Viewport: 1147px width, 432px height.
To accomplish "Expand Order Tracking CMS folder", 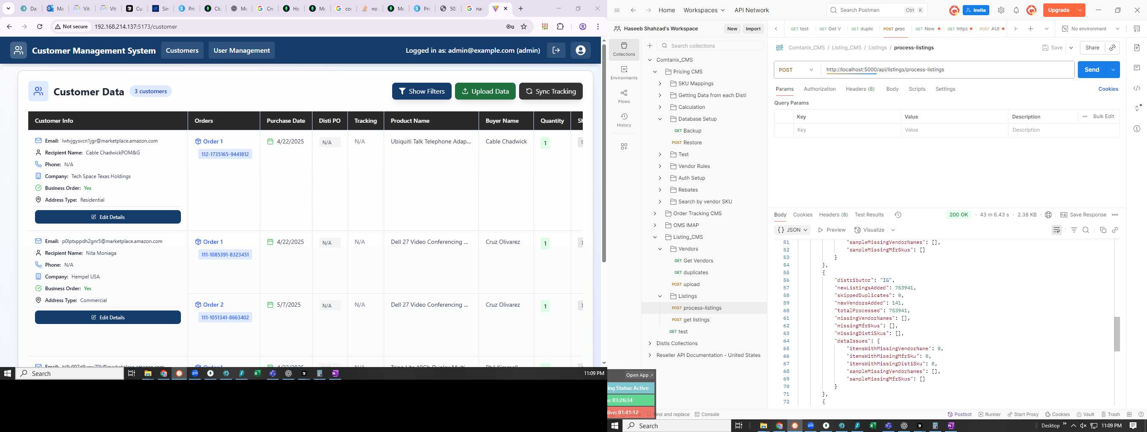I will 655,213.
